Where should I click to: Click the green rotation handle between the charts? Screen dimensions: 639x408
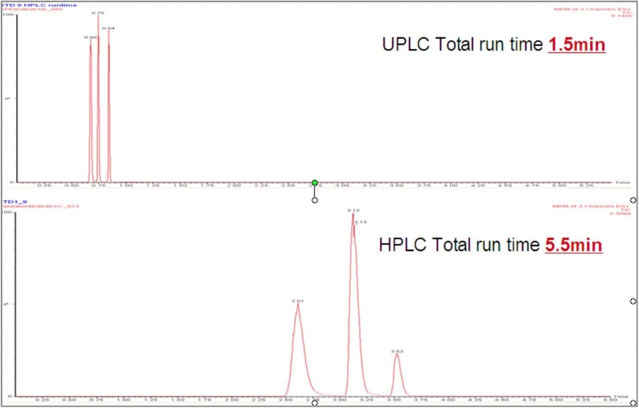point(315,182)
